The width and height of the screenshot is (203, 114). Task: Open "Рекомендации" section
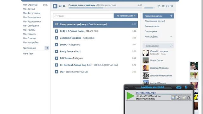coord(152,26)
